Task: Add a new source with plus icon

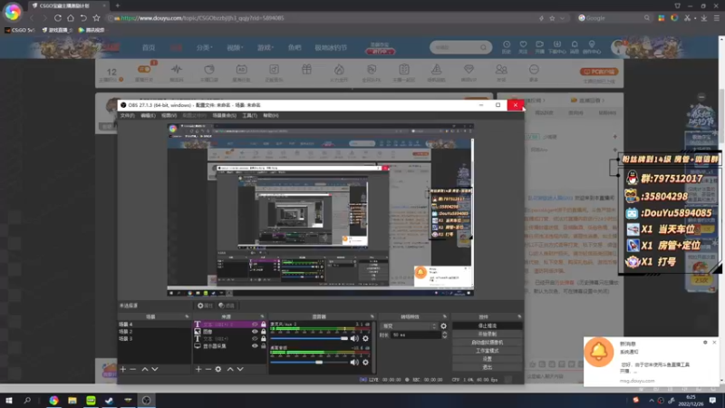Action: pos(198,369)
